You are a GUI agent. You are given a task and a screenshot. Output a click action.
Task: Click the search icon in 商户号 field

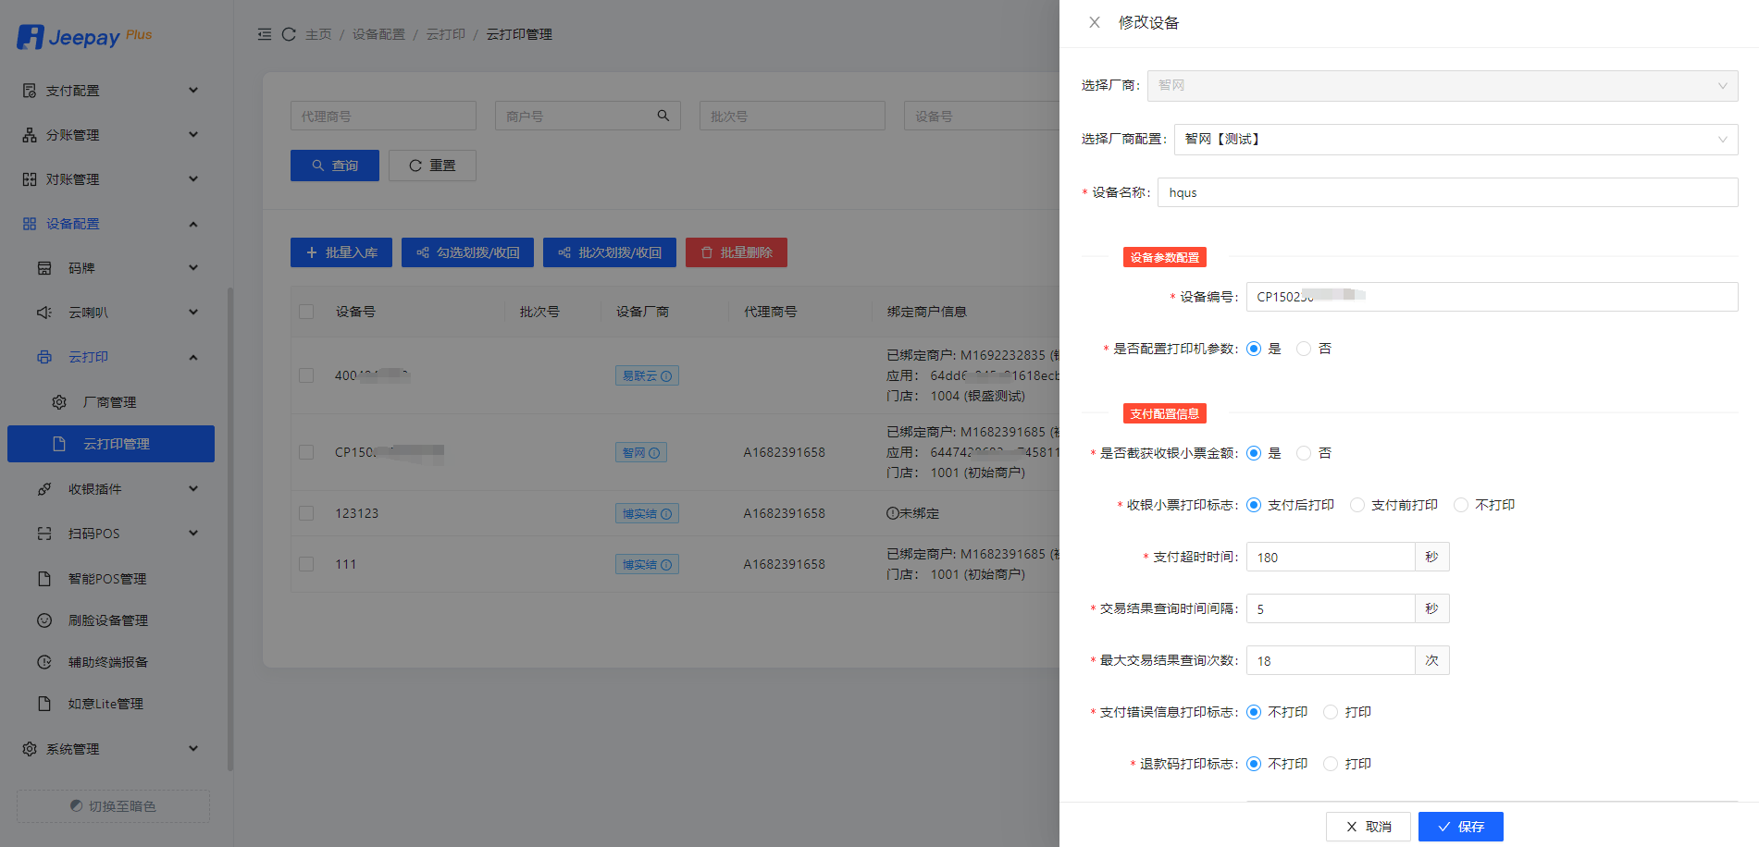coord(663,116)
